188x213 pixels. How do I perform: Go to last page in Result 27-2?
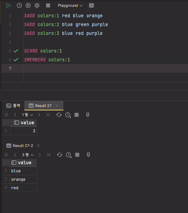[48, 155]
